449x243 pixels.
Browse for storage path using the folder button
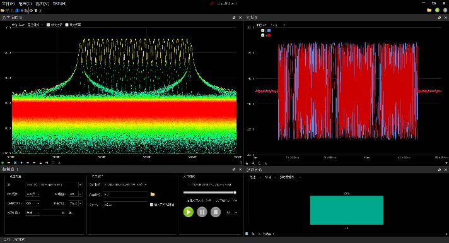pos(153,194)
